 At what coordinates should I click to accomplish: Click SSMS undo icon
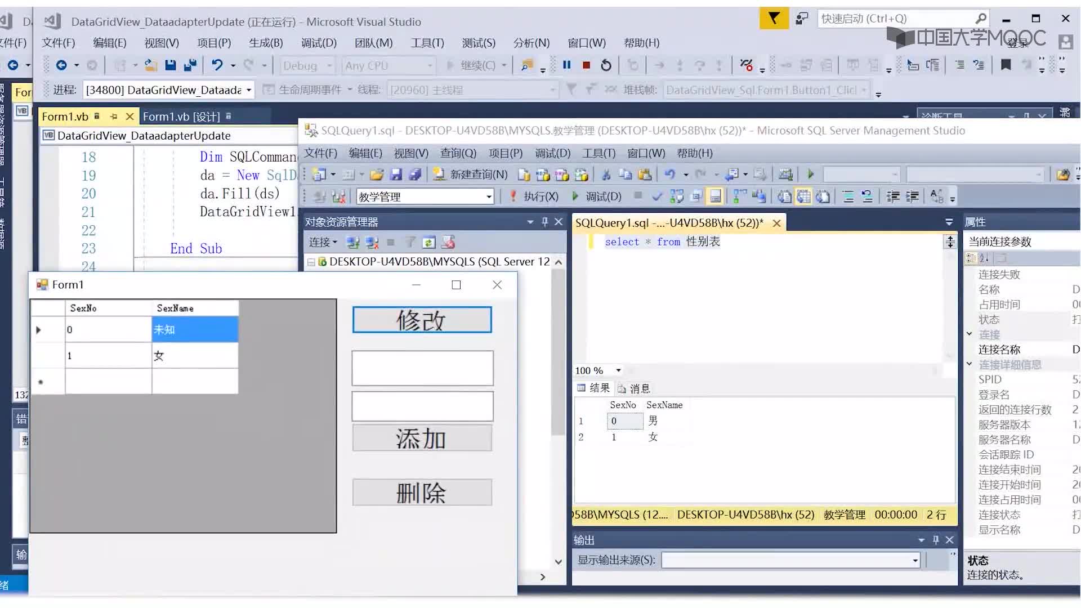[x=670, y=175]
